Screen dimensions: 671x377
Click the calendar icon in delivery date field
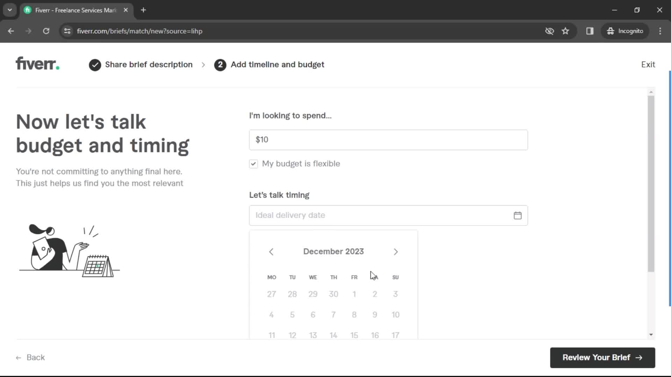(518, 215)
